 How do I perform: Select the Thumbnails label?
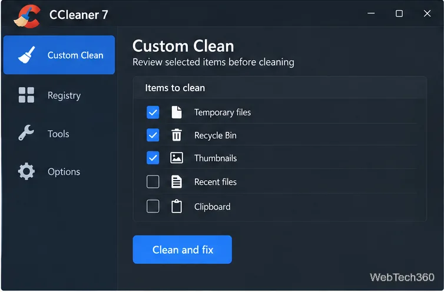216,158
